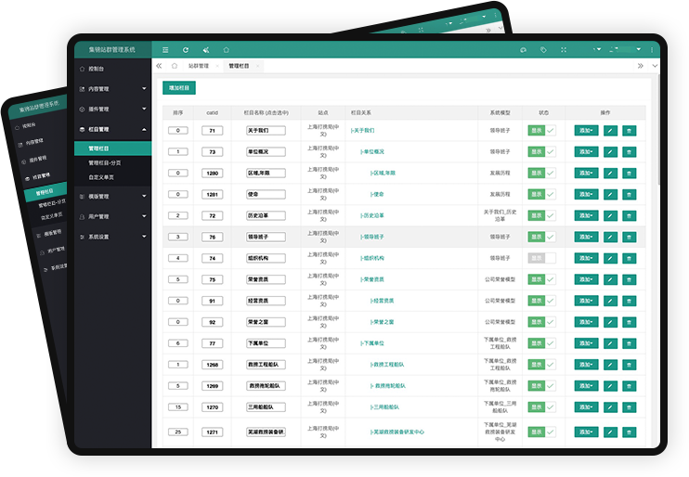689x477 pixels.
Task: Expand the 系统设置 sidebar menu
Action: pos(111,237)
